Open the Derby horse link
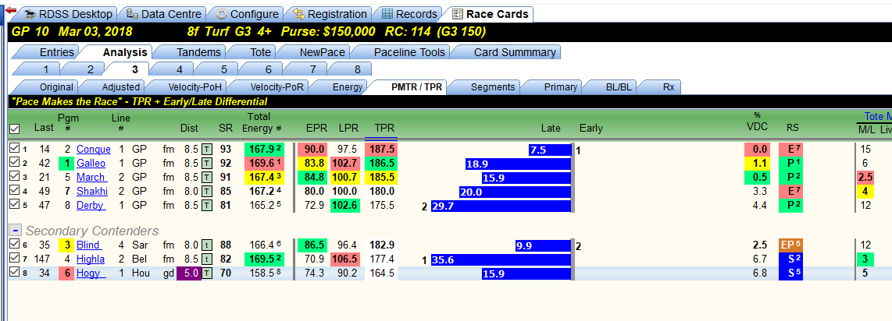892x321 pixels. 91,206
